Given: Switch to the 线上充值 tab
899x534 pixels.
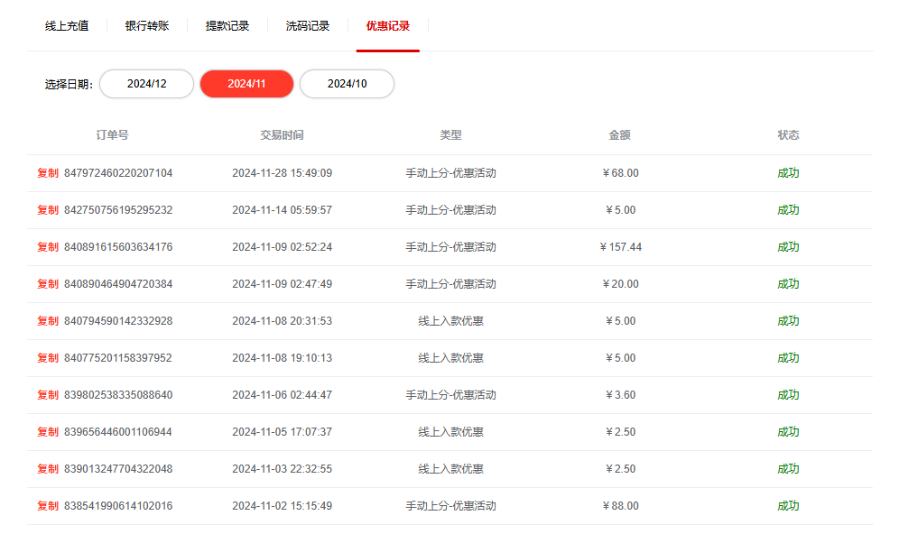Looking at the screenshot, I should coord(67,26).
